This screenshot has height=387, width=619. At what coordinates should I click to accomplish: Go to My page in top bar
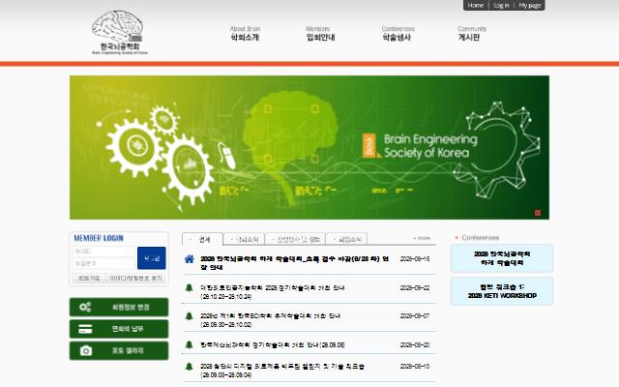529,6
